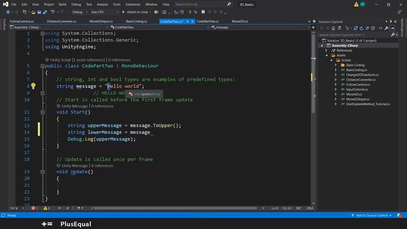Viewport: 407px width, 229px height.
Task: Collapse the CodePartTwo class on line 5
Action: pyautogui.click(x=43, y=66)
